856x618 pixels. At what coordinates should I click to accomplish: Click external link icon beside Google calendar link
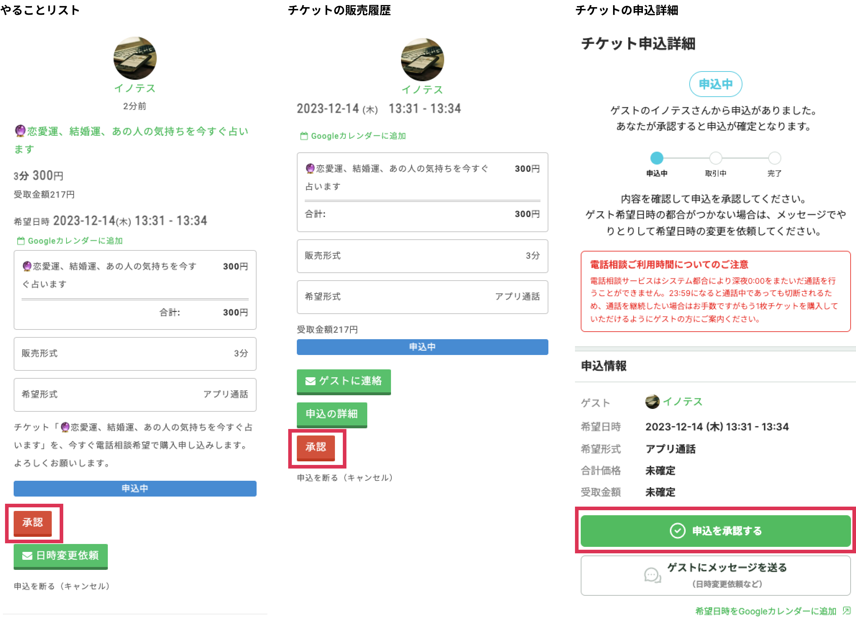[847, 610]
